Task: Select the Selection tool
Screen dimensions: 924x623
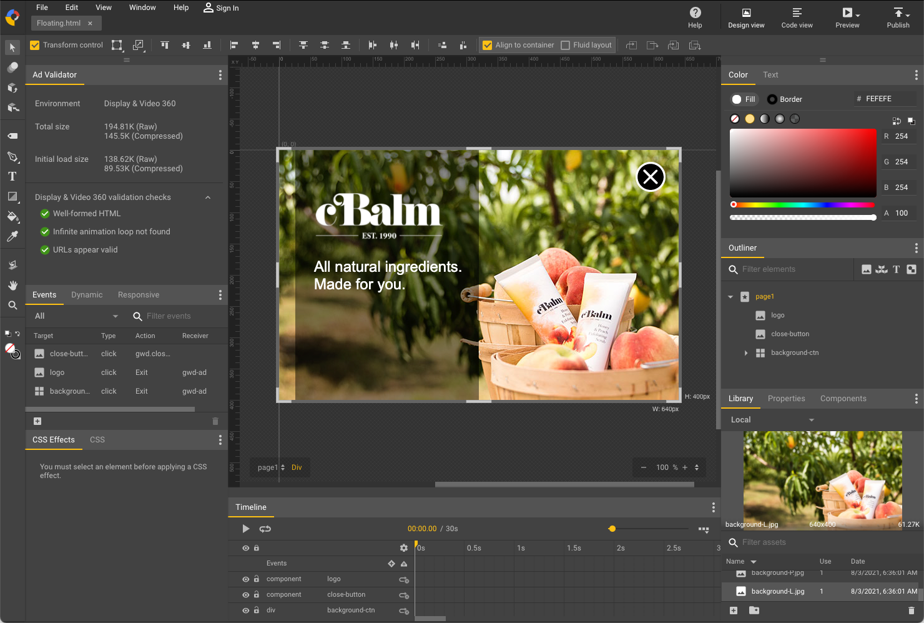Action: click(12, 47)
